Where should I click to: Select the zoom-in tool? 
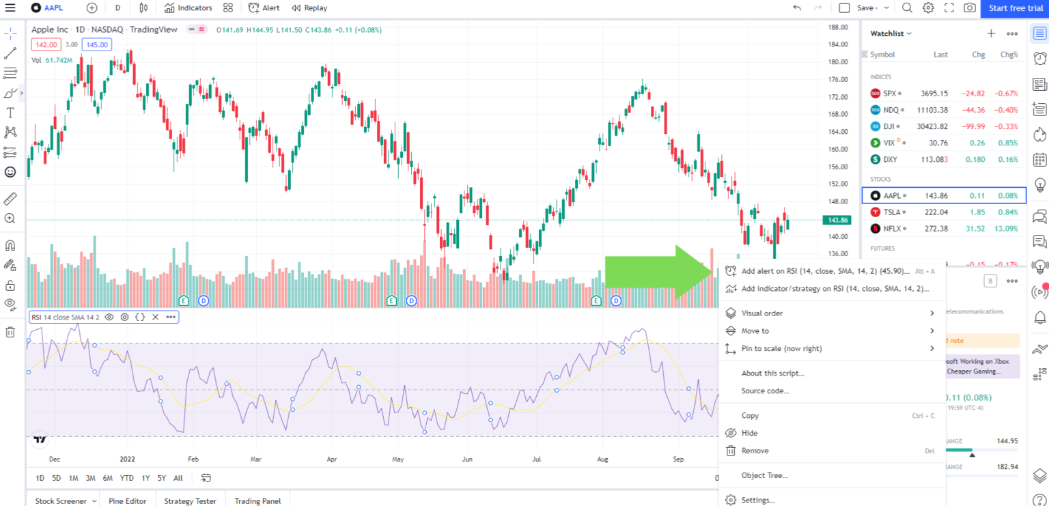pos(9,218)
